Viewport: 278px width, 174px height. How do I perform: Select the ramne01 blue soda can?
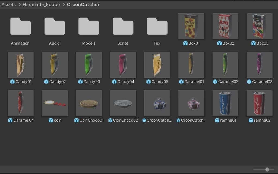pos(225,103)
